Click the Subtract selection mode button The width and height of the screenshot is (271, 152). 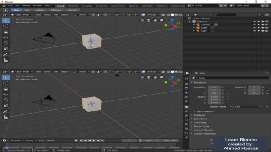(x=40, y=10)
